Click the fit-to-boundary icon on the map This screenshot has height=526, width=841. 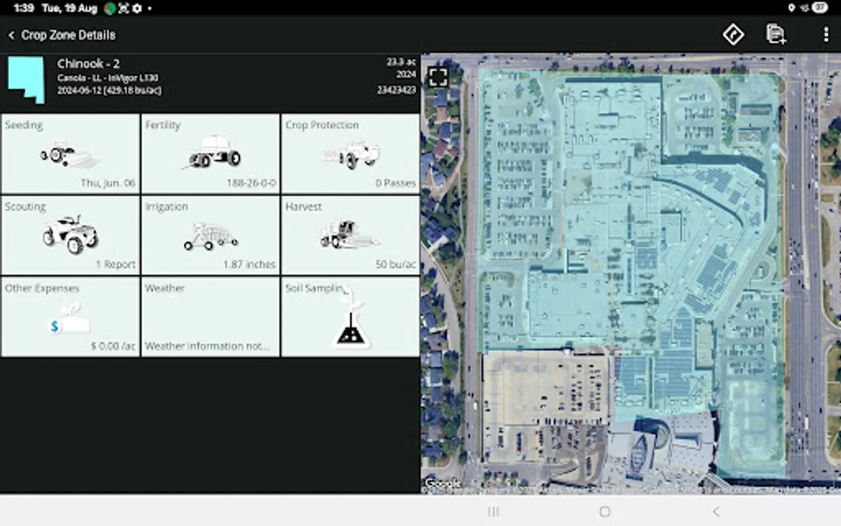438,77
